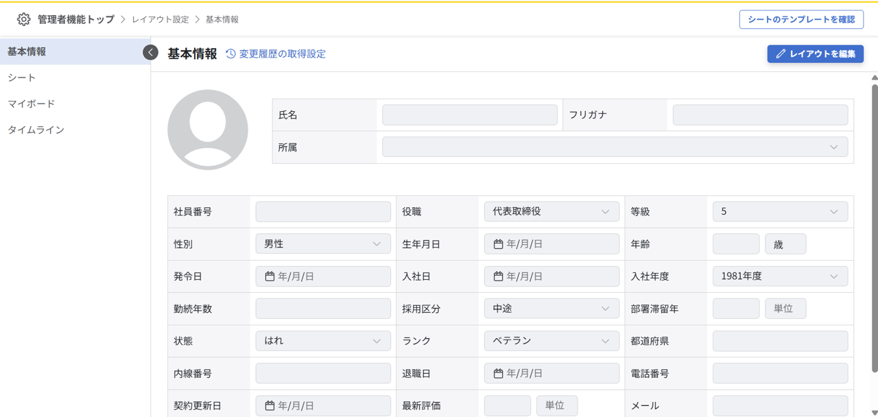Click the vertical scrollbar thumb
Image resolution: width=878 pixels, height=417 pixels.
[875, 228]
